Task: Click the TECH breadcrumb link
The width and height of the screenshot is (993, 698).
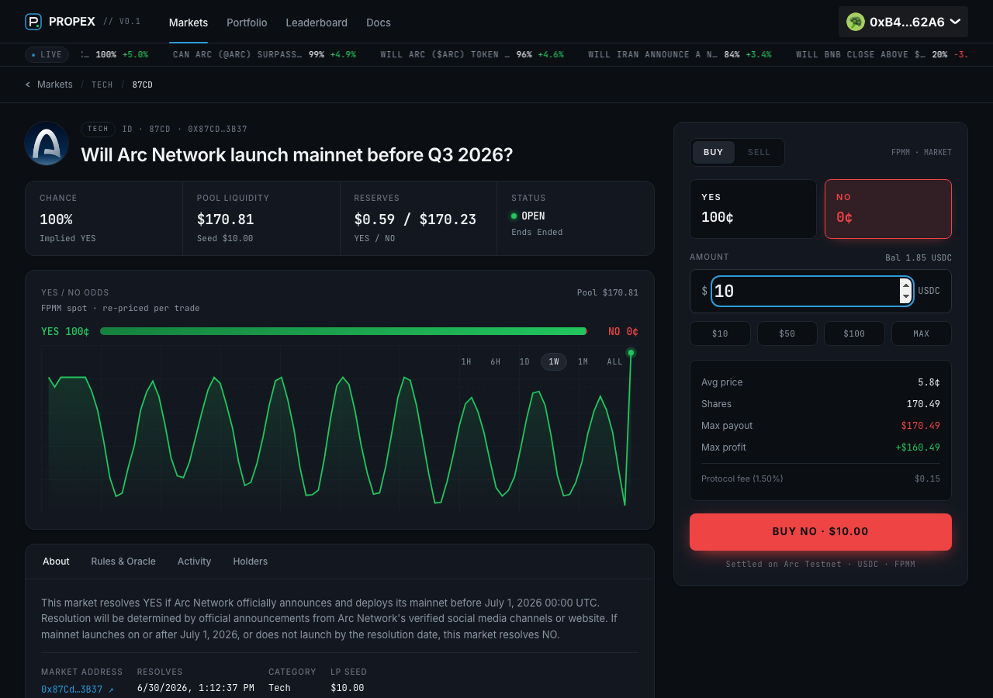Action: (x=102, y=85)
